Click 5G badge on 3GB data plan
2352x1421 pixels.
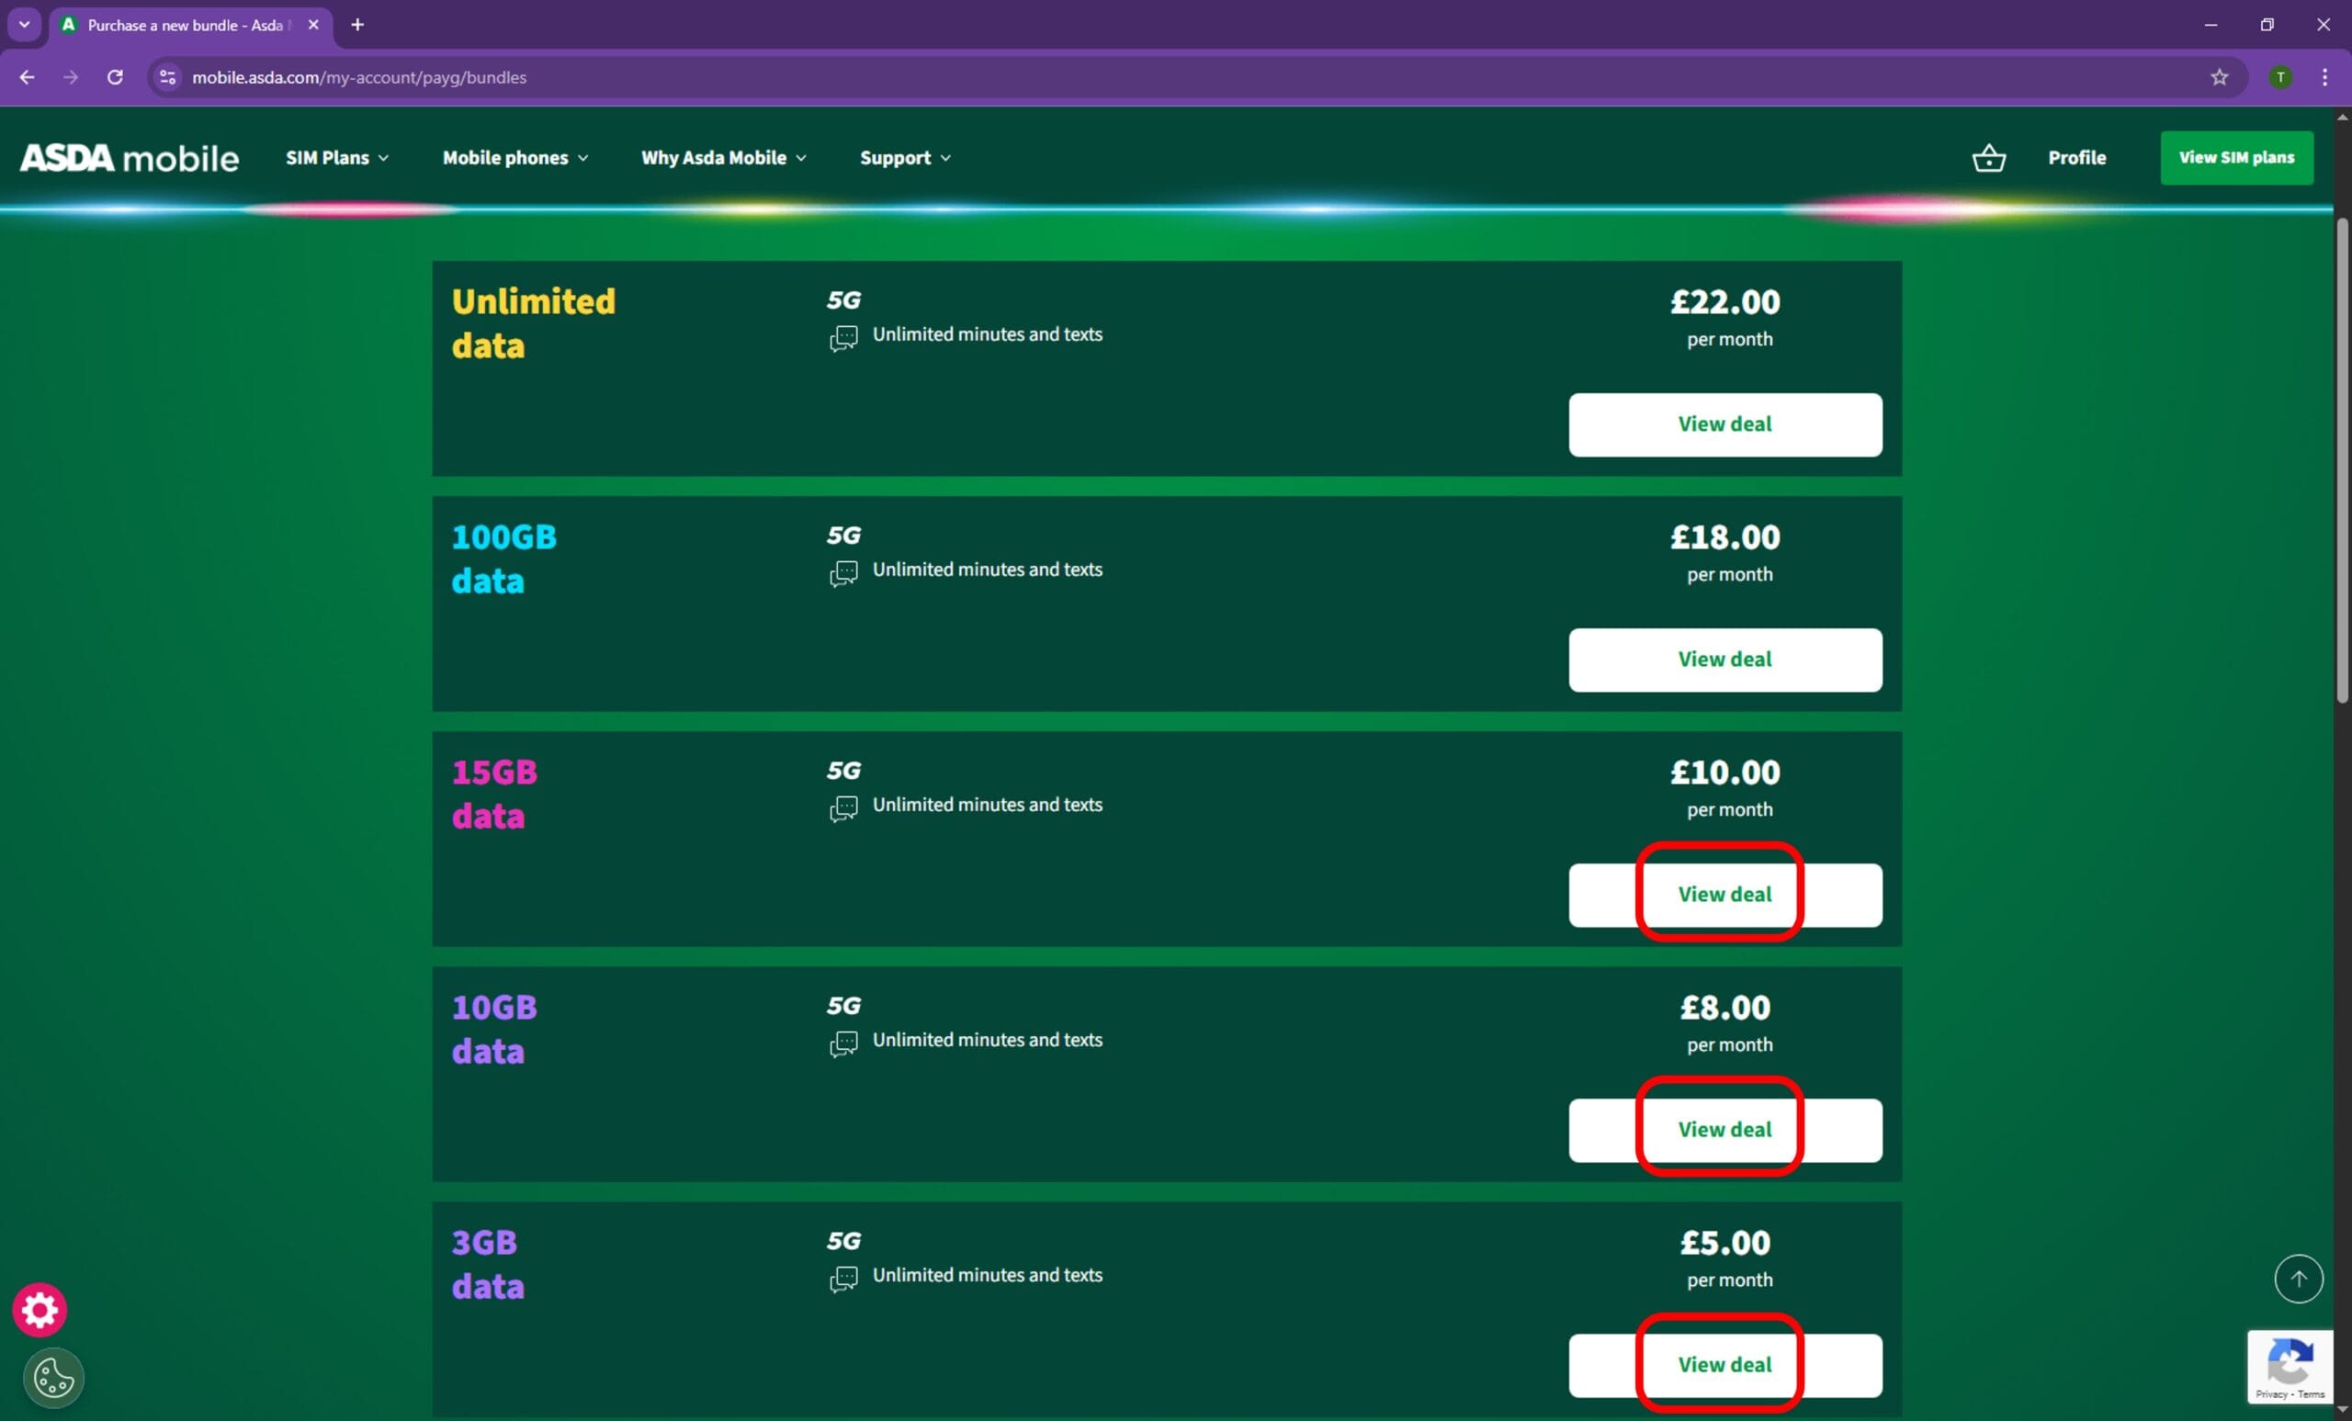coord(842,1241)
